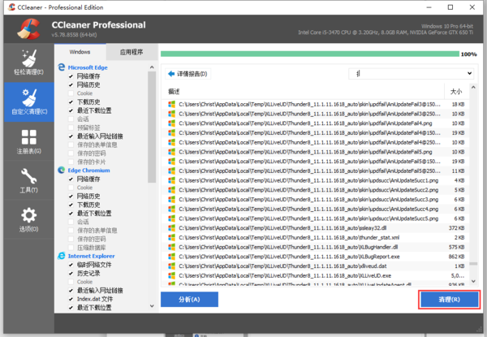Toggle 历史记录 under Internet Explorer

point(71,274)
